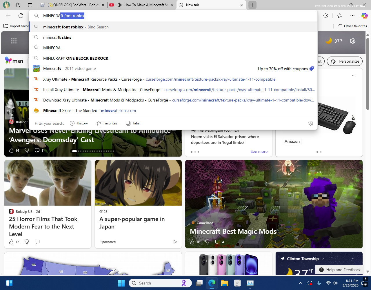The width and height of the screenshot is (371, 290).
Task: Dislike the Minecraft Best Magic Mods card
Action: coord(207,242)
